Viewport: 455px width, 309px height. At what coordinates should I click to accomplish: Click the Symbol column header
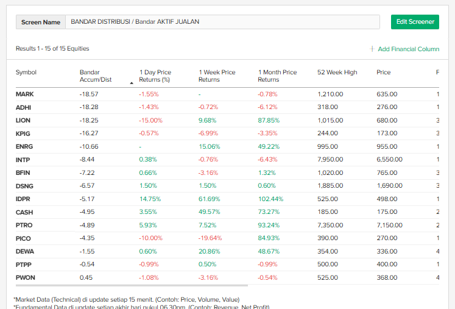[x=26, y=73]
